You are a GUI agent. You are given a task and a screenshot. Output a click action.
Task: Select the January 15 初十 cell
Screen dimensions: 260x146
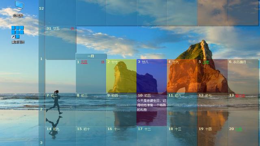point(91,136)
